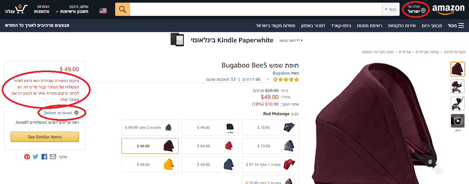Viewport: 469px width, 184px height.
Task: Share the product on Pinterest
Action: [x=27, y=157]
